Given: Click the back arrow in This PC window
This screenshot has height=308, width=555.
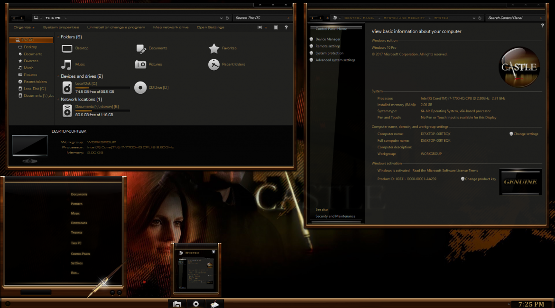Looking at the screenshot, I should [x=14, y=18].
